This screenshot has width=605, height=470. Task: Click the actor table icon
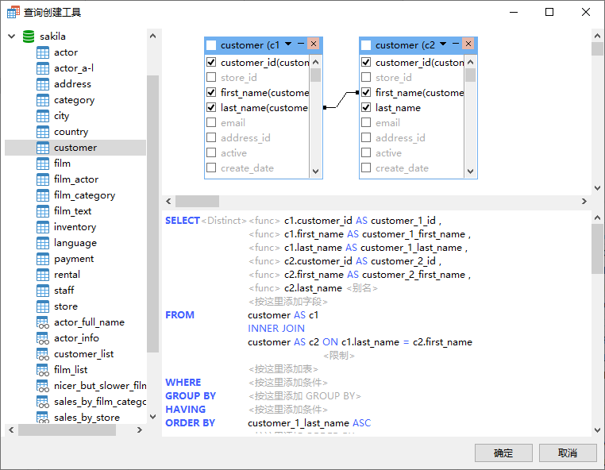point(43,52)
